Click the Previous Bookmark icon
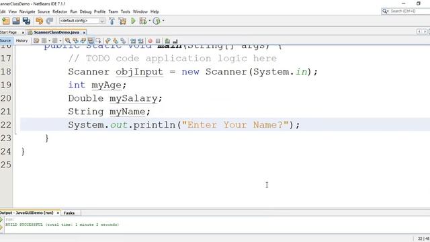The image size is (430, 242). coord(107,41)
